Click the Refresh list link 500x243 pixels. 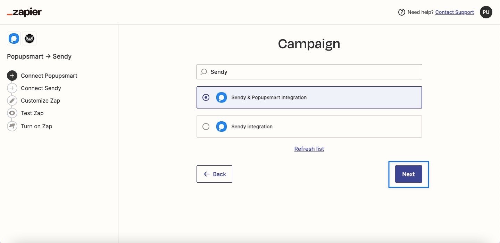pyautogui.click(x=309, y=149)
